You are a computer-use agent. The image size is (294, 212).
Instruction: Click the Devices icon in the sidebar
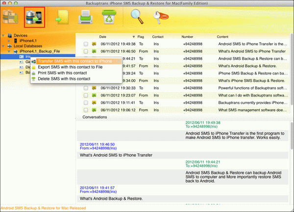10,35
